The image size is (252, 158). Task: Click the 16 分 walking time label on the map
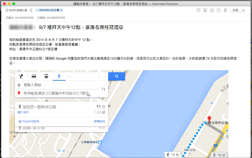tap(219, 155)
